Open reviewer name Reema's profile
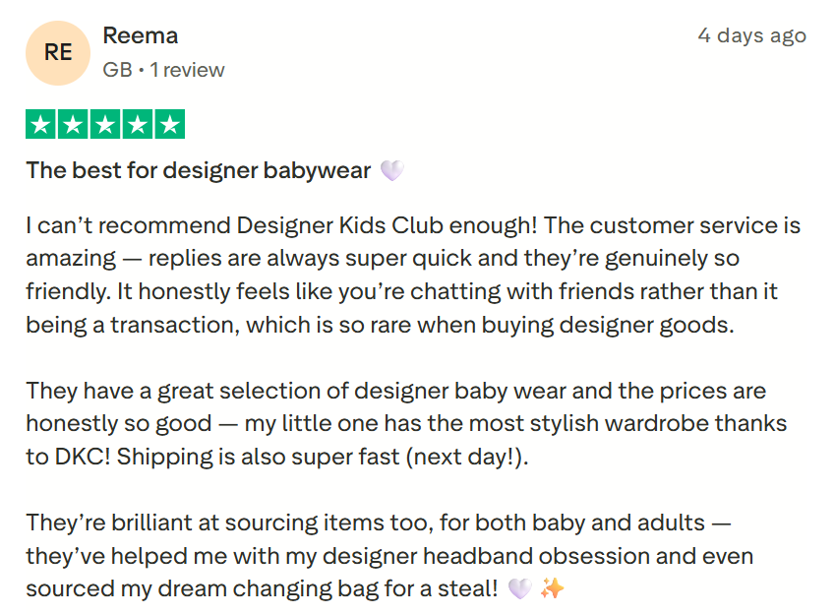Screen dimensions: 835x615 click(x=140, y=36)
